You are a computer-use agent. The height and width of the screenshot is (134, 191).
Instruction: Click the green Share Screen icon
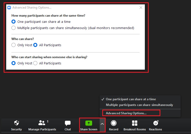pyautogui.click(x=89, y=123)
